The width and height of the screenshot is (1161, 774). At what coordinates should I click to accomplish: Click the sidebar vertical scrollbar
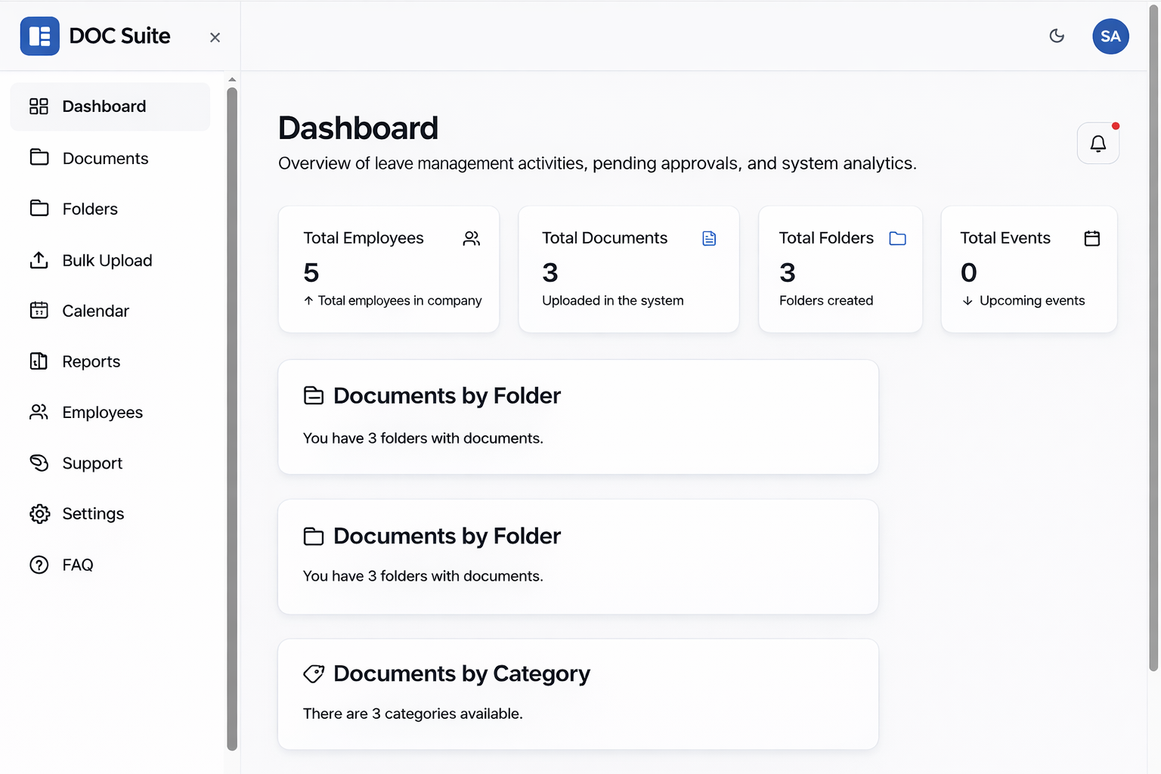pos(232,416)
